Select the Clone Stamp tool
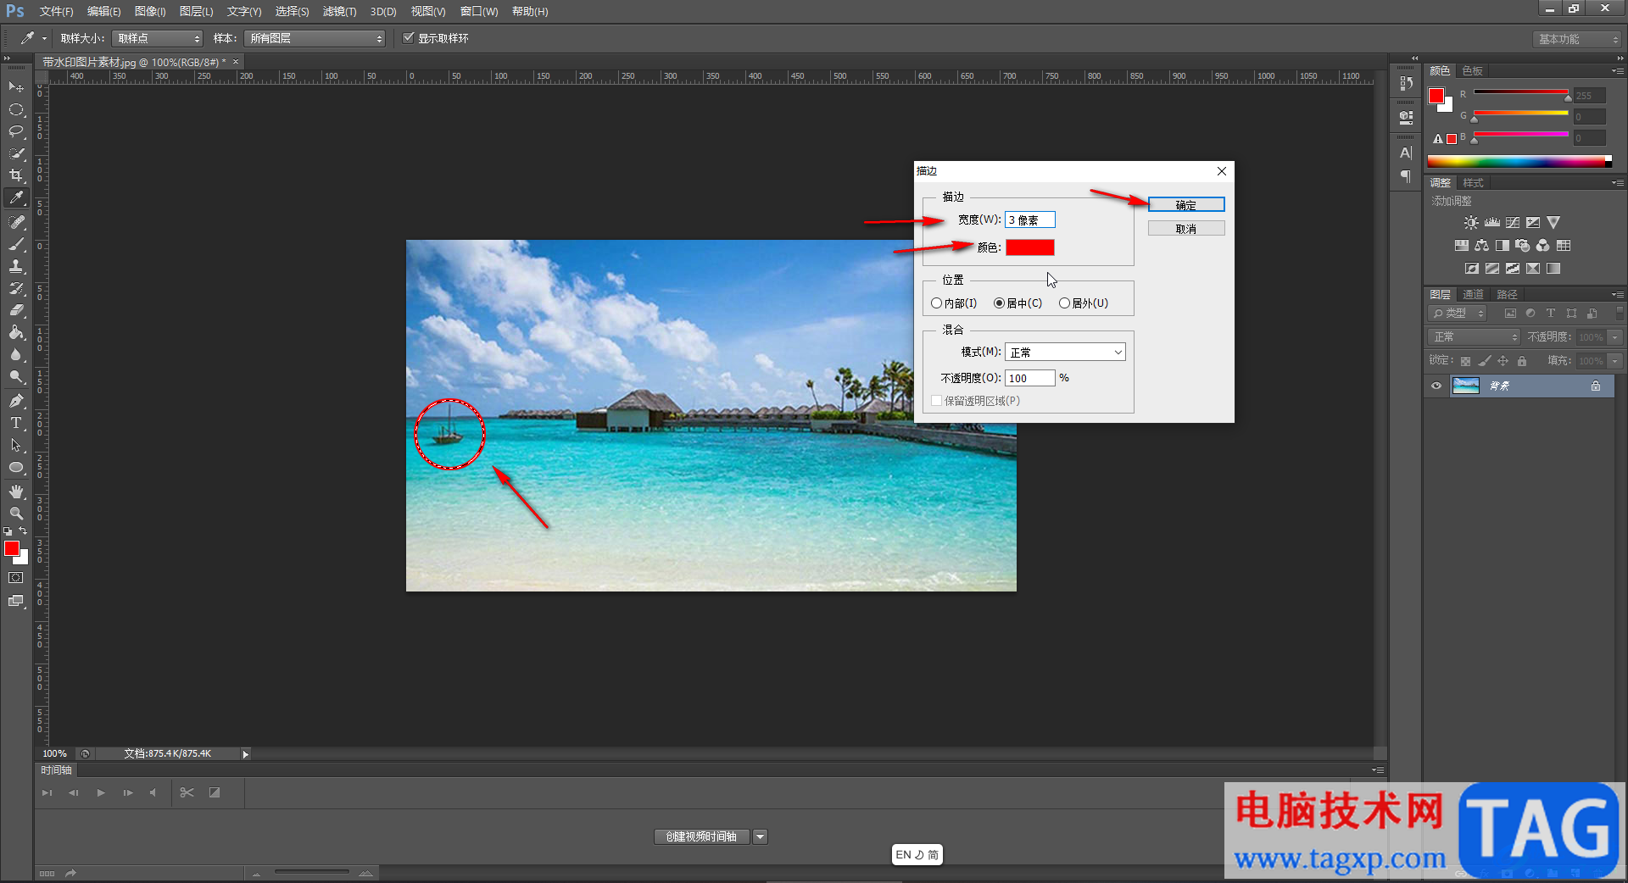Viewport: 1628px width, 883px height. coord(16,266)
